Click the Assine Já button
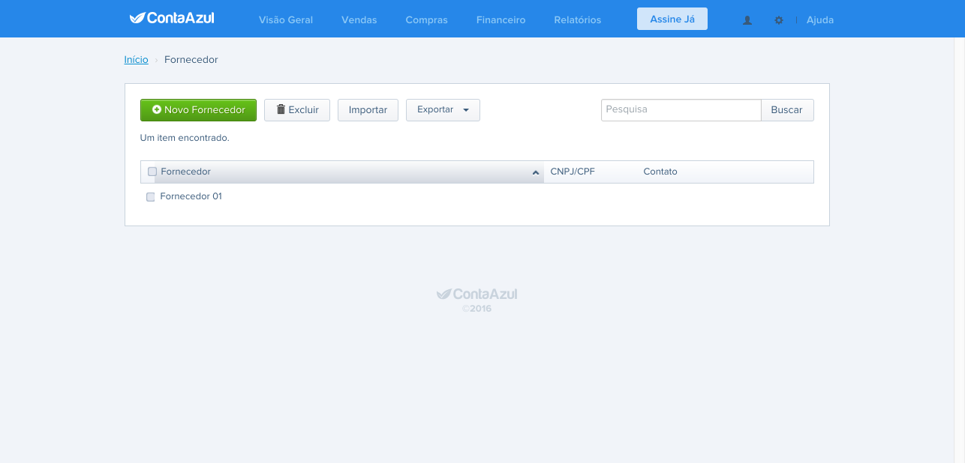Viewport: 965px width, 463px height. pyautogui.click(x=672, y=19)
